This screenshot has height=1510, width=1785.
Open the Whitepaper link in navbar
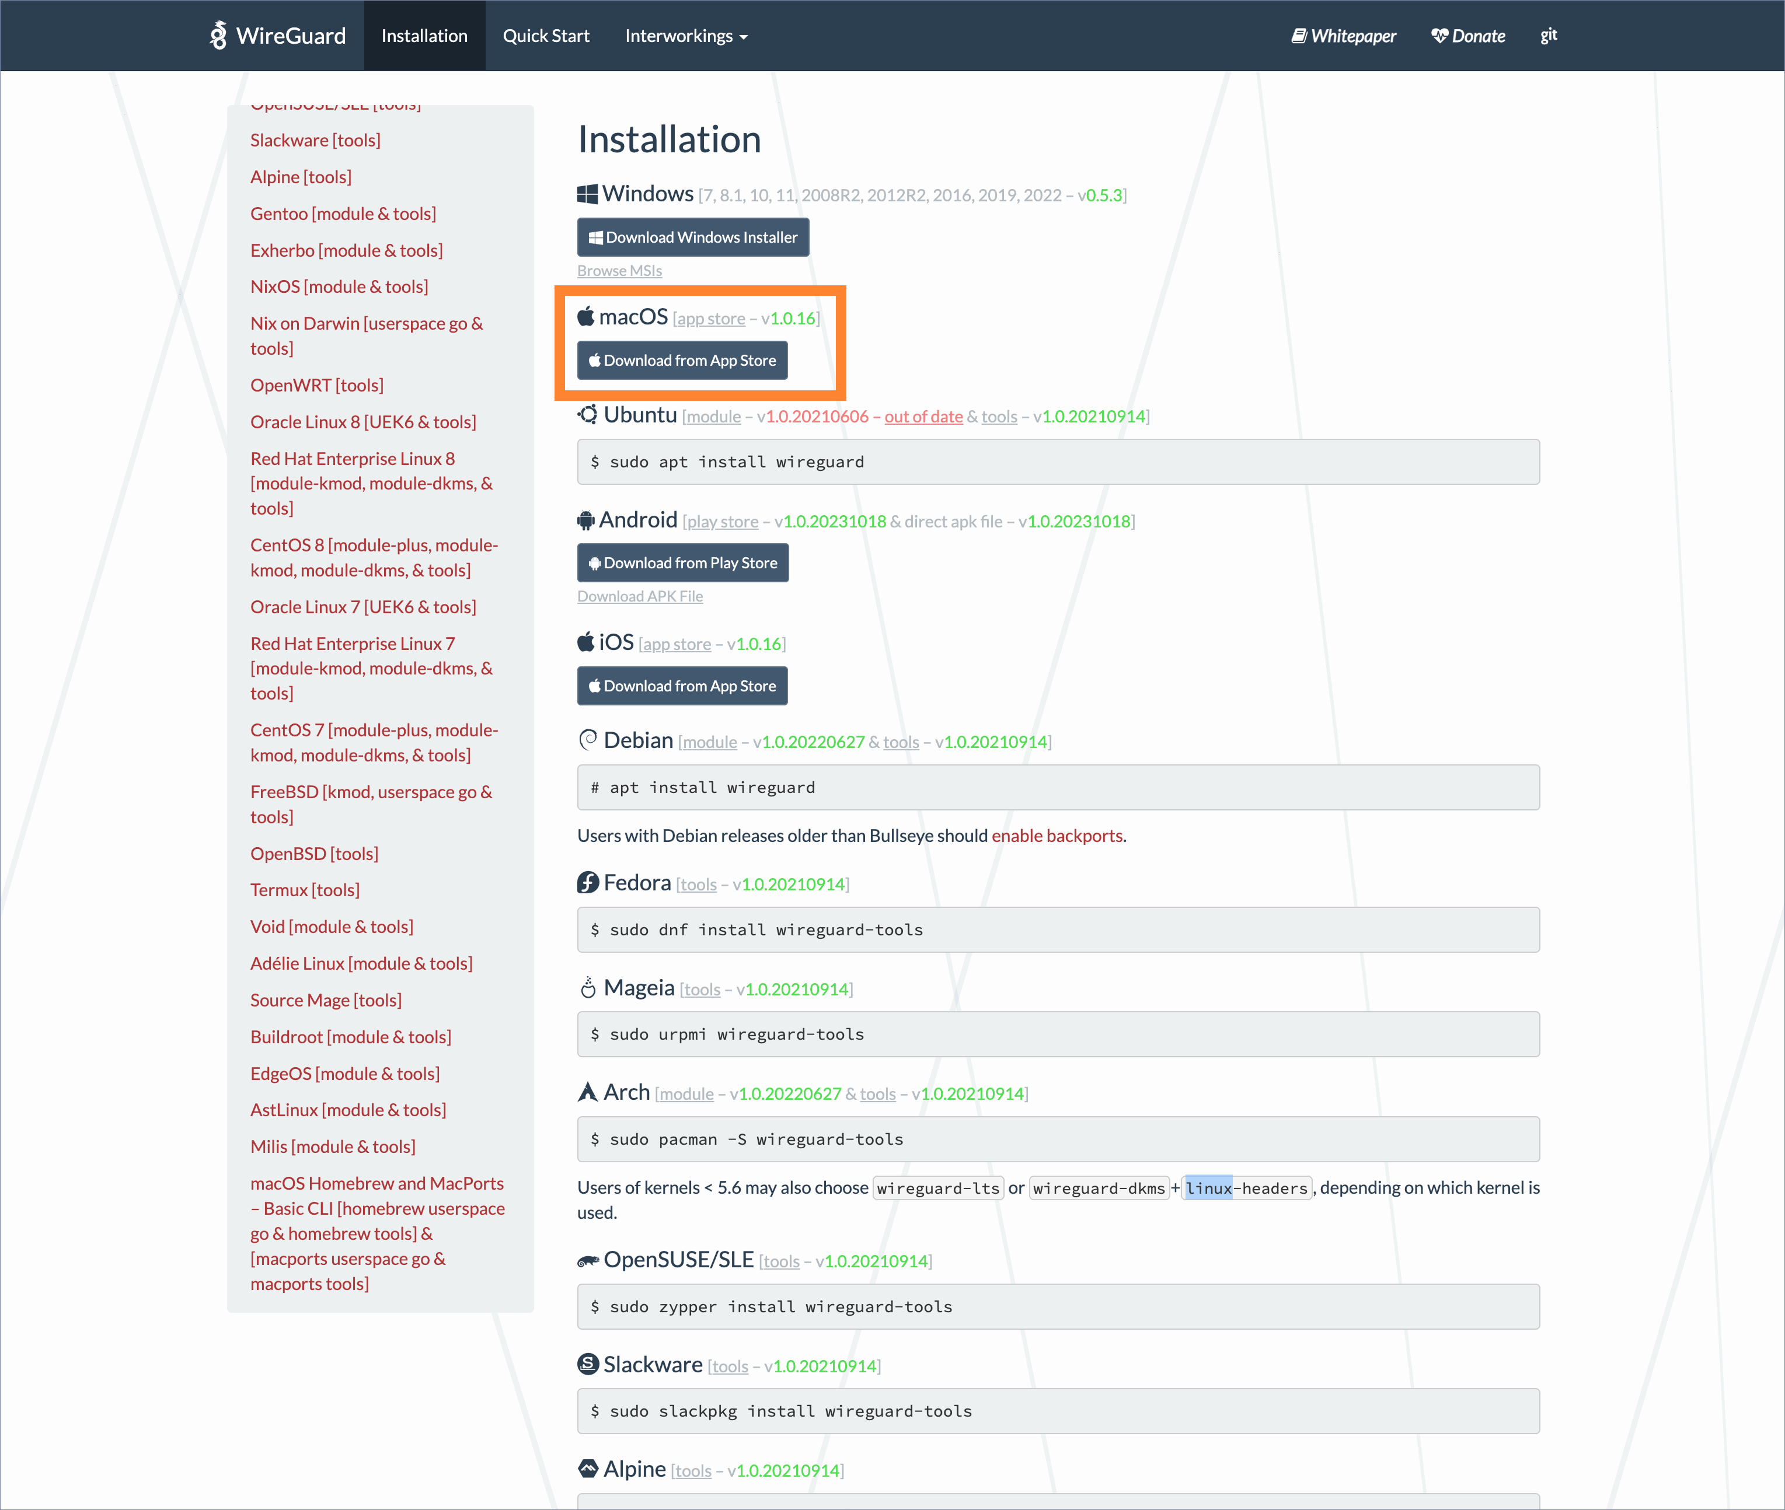[x=1343, y=36]
